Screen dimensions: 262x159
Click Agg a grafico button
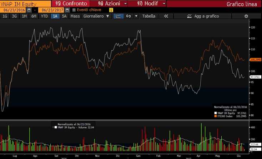pos(203,16)
